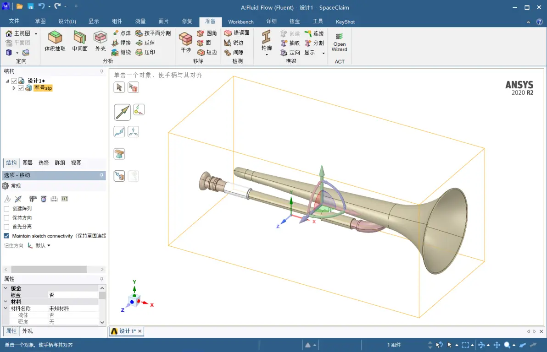Click the 常规 general options header
The height and width of the screenshot is (352, 547).
[16, 186]
